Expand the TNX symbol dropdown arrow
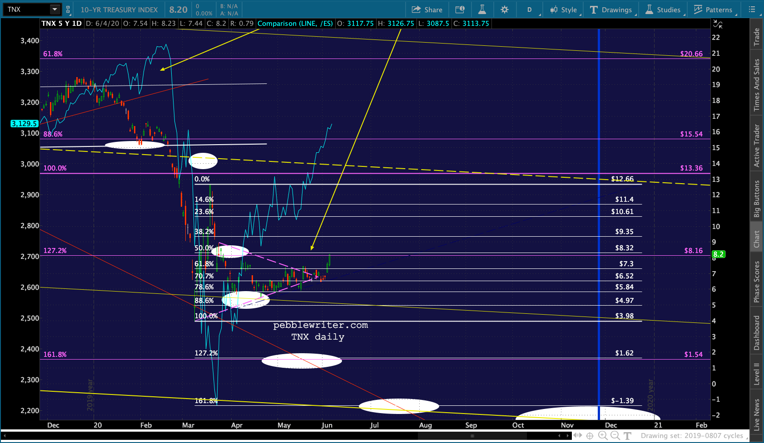Viewport: 764px width, 443px height. pyautogui.click(x=55, y=9)
